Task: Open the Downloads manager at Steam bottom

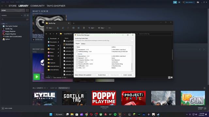Action: point(104,108)
